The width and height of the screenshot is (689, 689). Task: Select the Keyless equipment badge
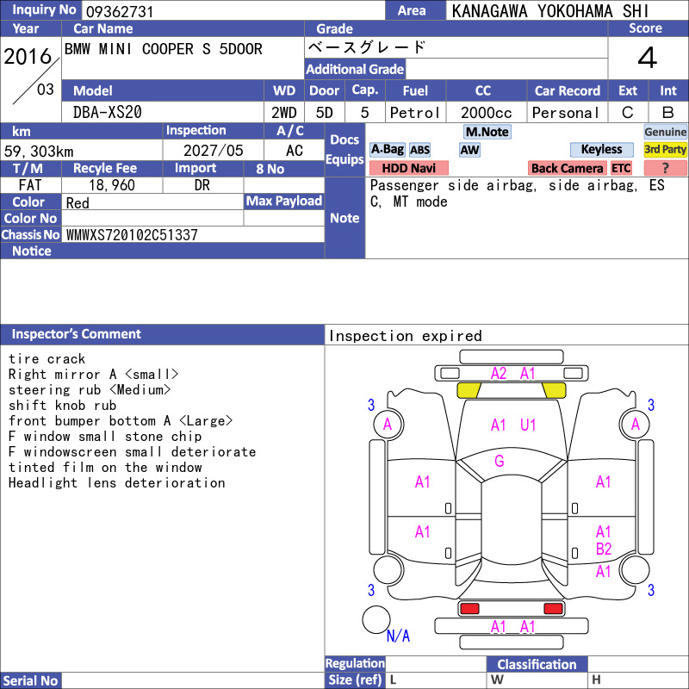601,150
